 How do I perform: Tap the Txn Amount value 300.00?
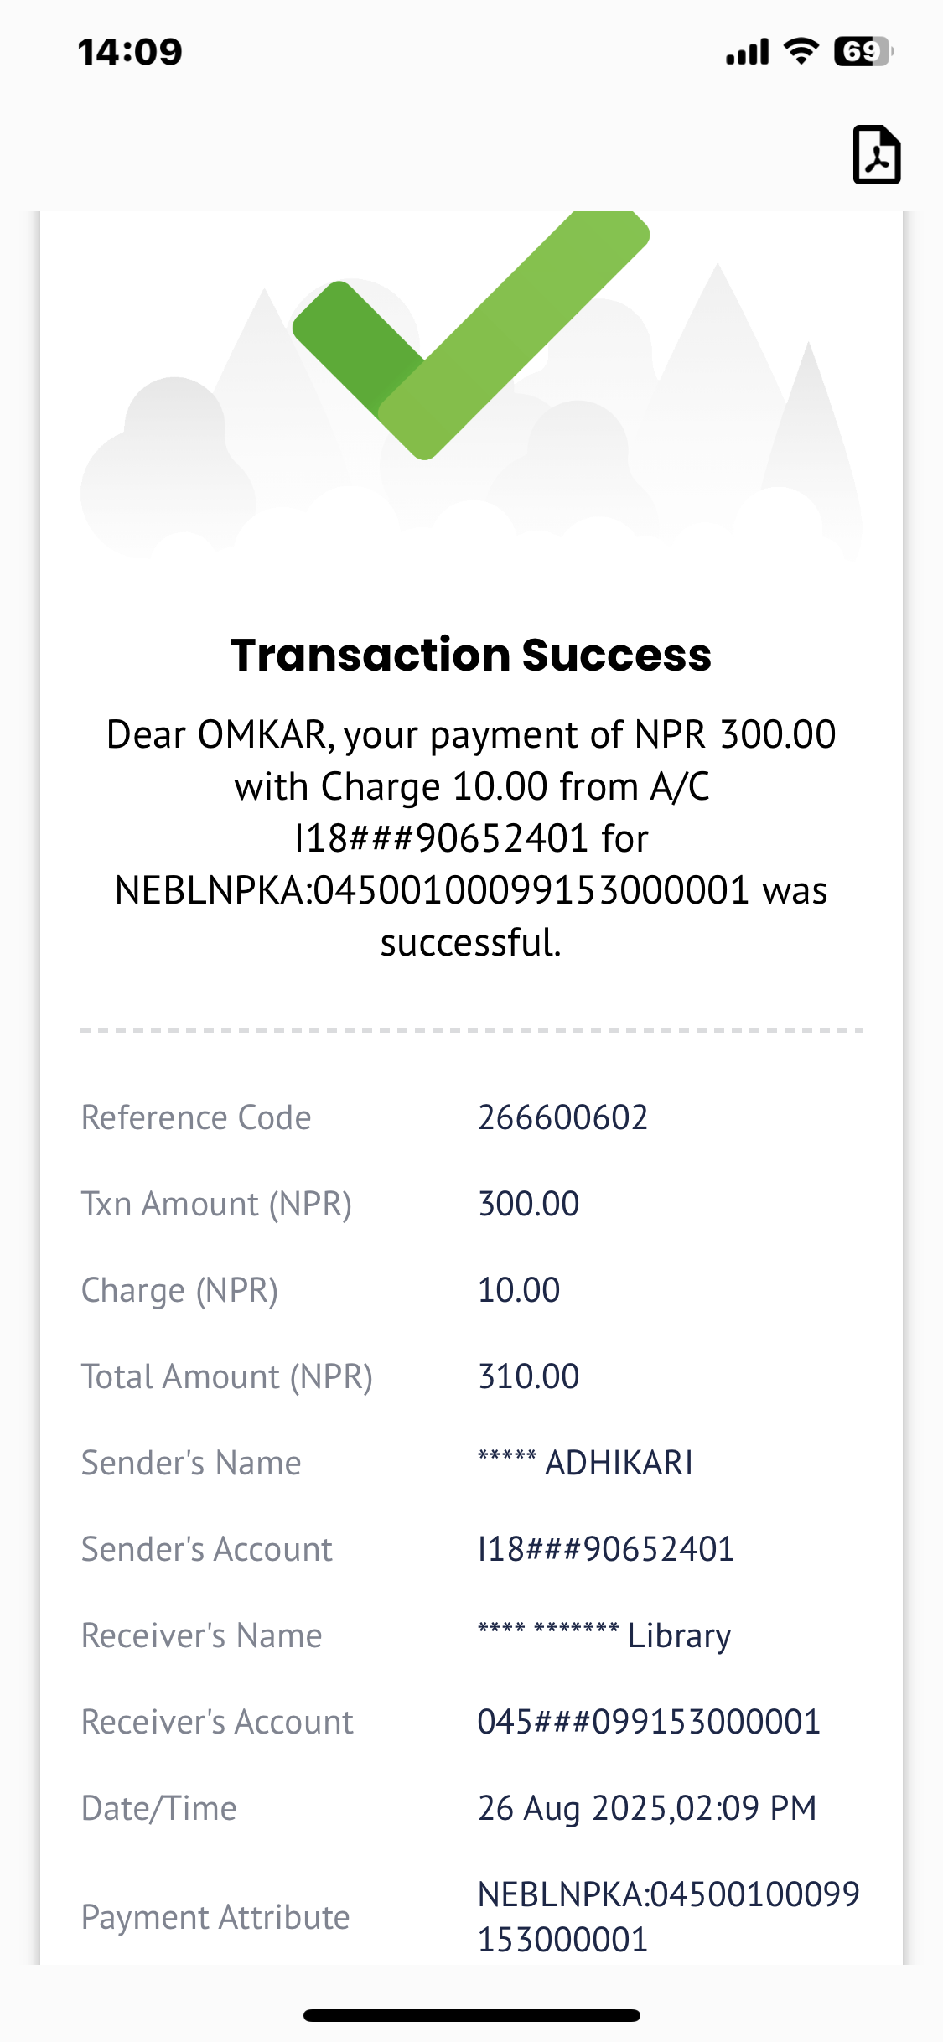[528, 1204]
